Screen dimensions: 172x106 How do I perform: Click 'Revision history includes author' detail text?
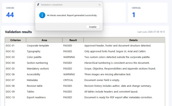click(x=118, y=86)
